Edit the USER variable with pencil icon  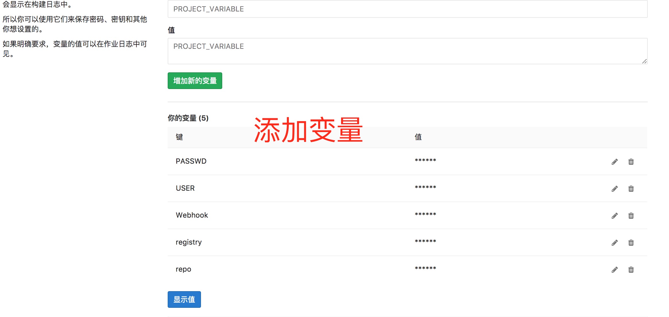614,189
